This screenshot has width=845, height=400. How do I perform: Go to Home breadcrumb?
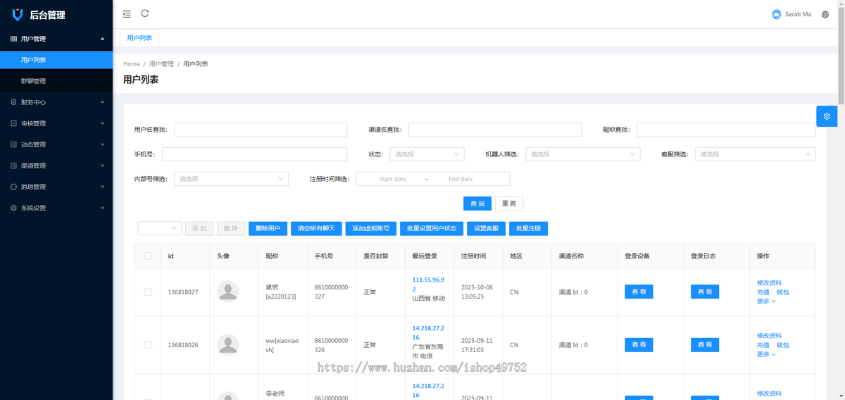[x=132, y=64]
